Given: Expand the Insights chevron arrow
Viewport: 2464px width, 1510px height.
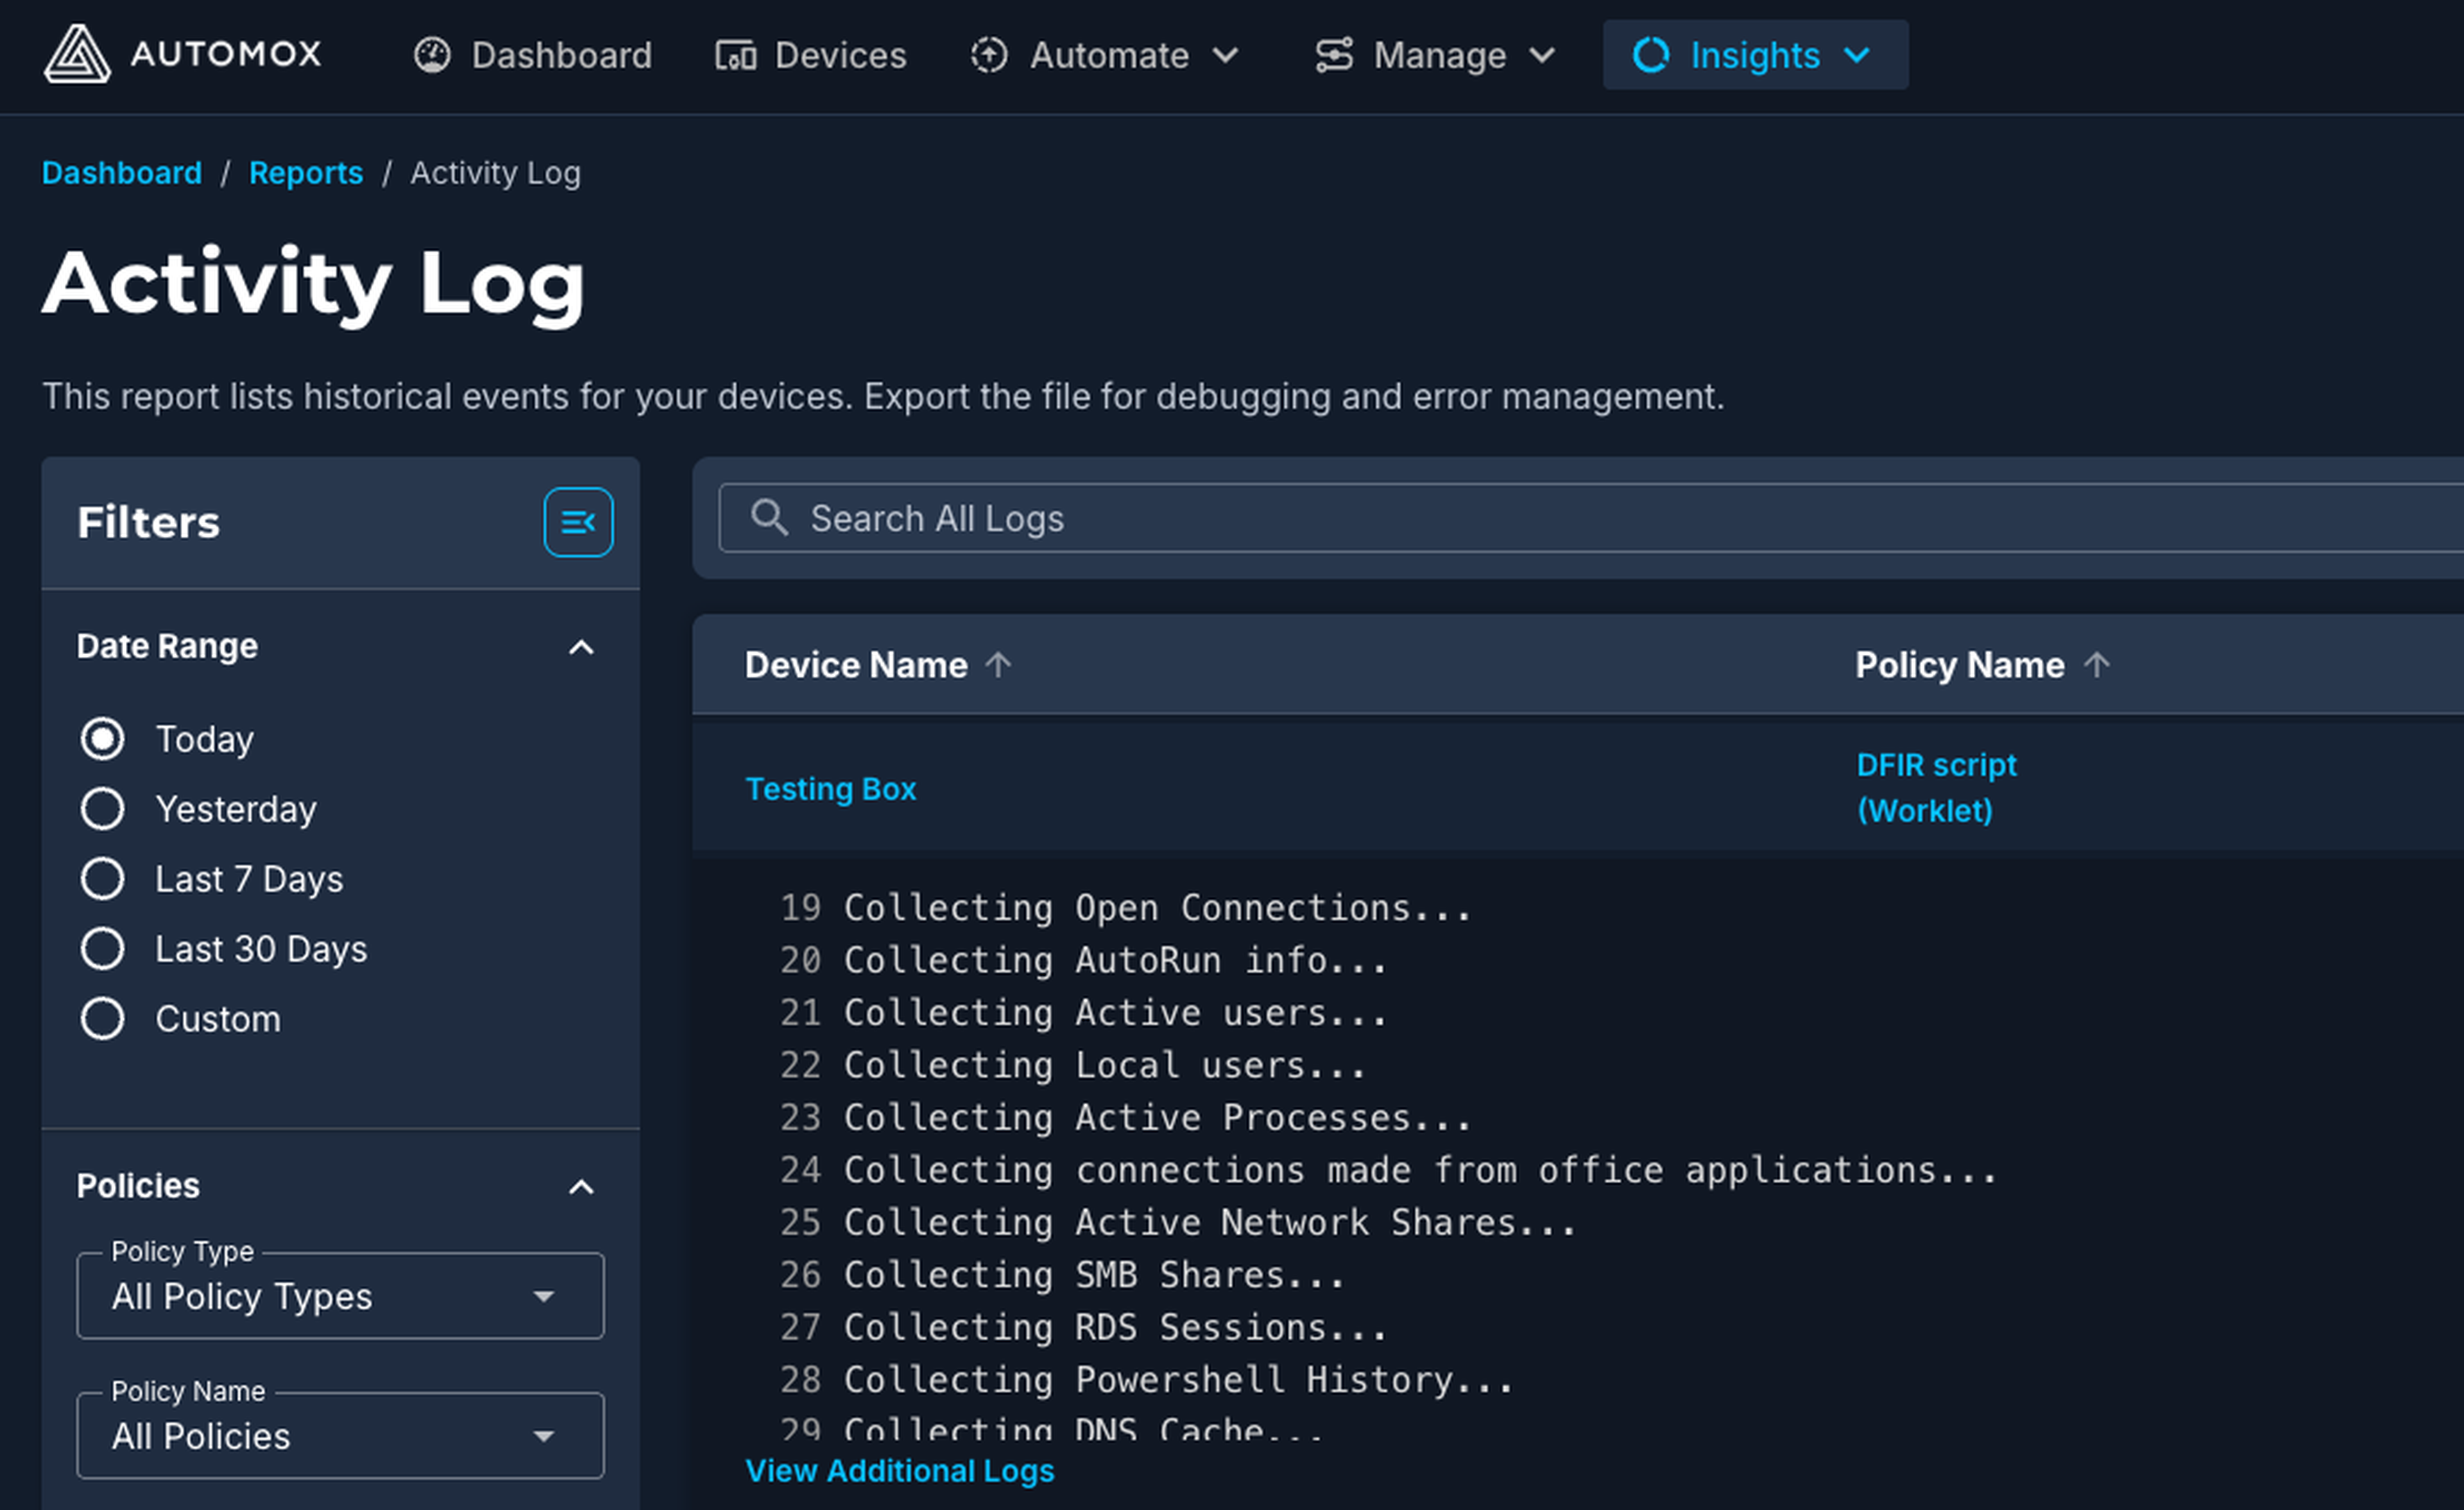Looking at the screenshot, I should pos(1856,55).
